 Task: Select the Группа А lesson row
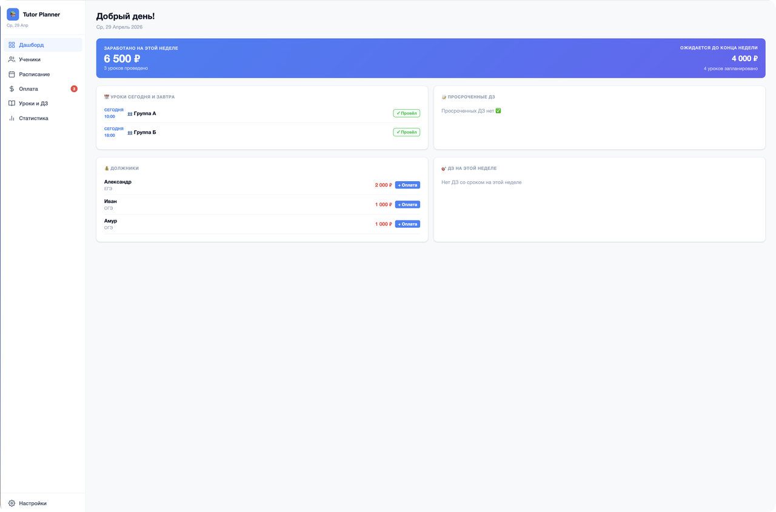pyautogui.click(x=262, y=113)
